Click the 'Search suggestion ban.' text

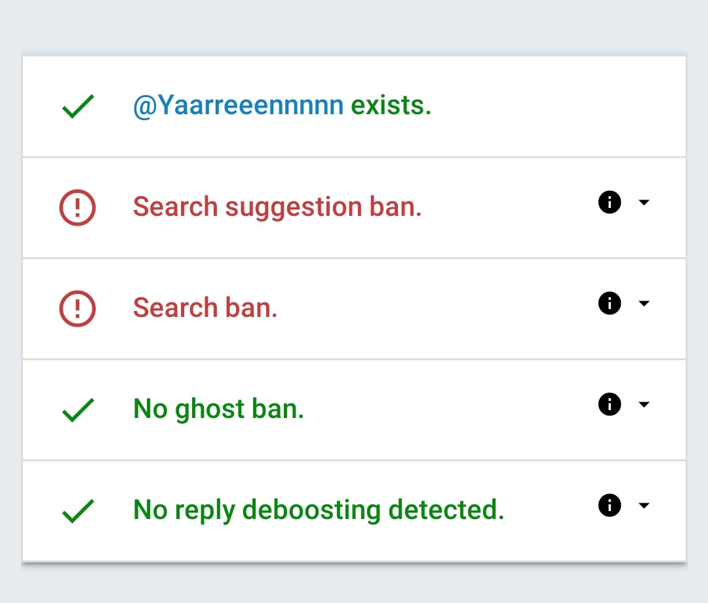pyautogui.click(x=277, y=207)
